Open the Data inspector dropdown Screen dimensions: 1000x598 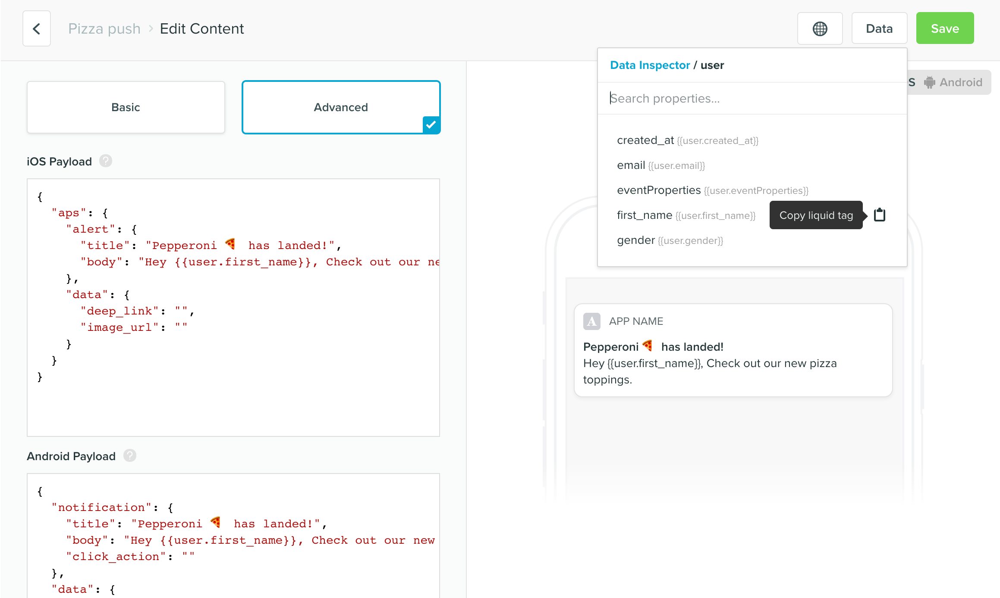[x=879, y=29]
